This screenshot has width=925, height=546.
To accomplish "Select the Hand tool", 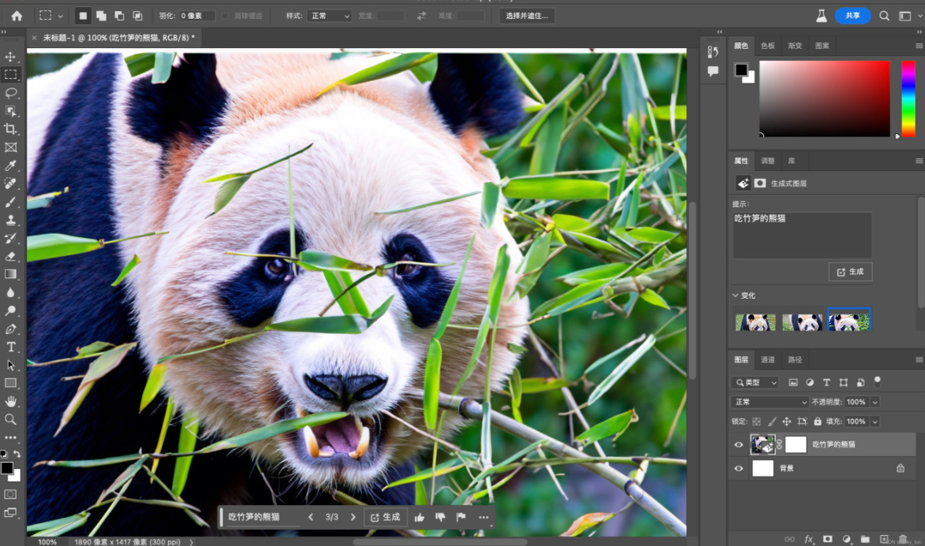I will [10, 402].
